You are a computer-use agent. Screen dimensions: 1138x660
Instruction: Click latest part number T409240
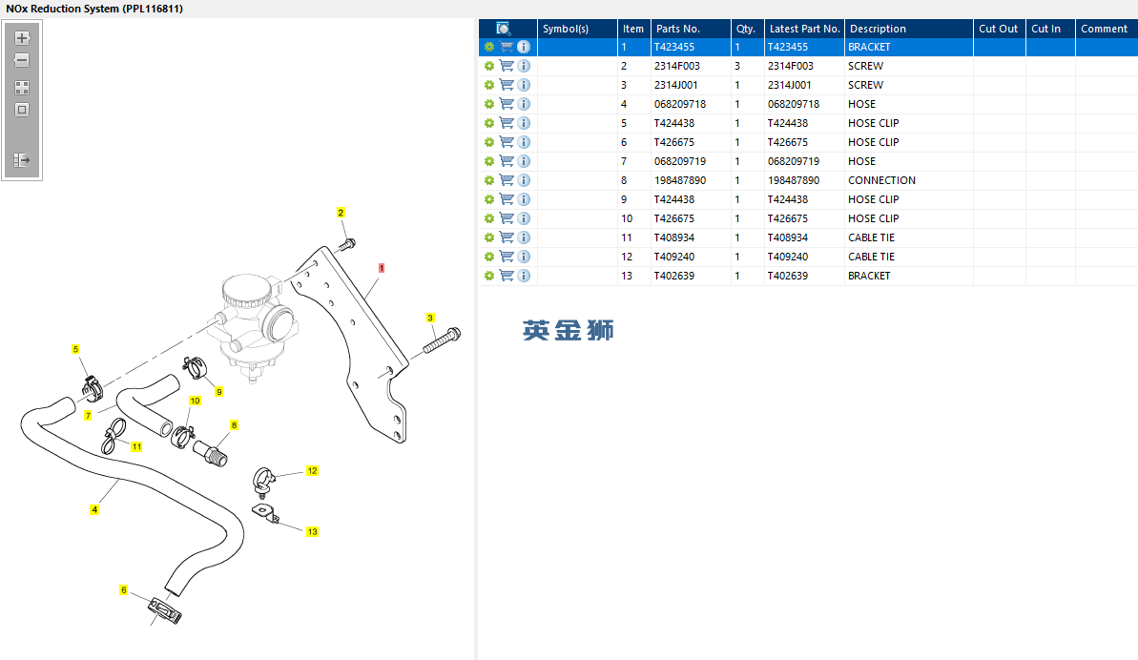(788, 257)
